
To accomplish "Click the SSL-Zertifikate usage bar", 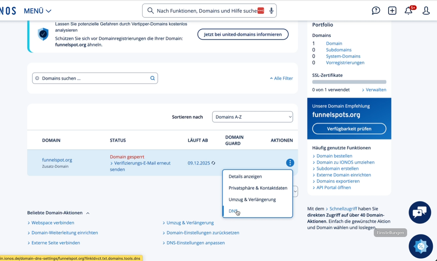I will 349,82.
